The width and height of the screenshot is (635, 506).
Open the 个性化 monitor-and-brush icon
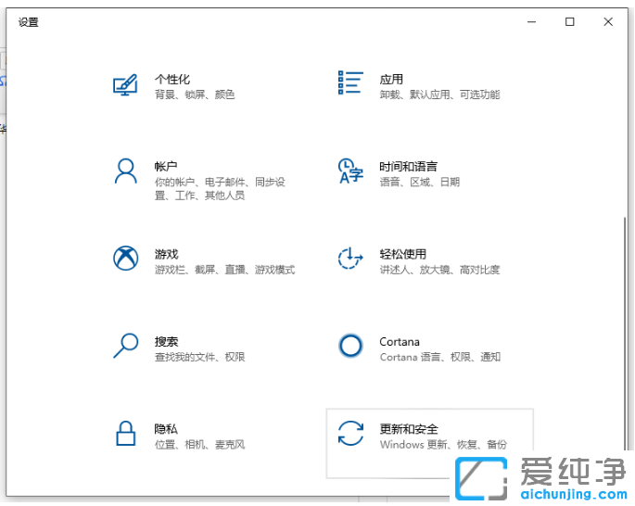pyautogui.click(x=125, y=84)
